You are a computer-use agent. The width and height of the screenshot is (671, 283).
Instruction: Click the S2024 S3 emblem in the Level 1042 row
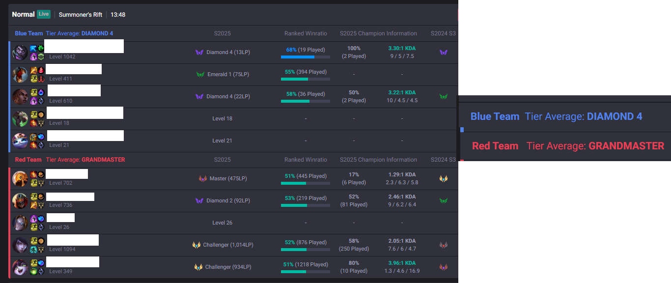[444, 53]
